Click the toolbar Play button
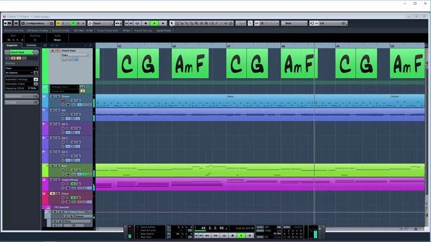The width and height of the screenshot is (431, 242). click(x=154, y=24)
